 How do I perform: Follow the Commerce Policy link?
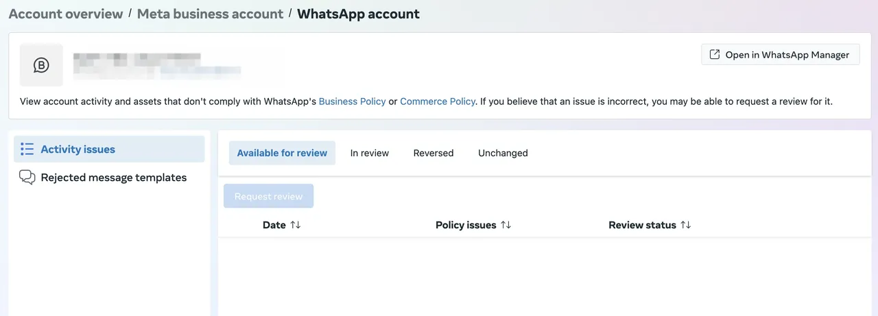tap(437, 101)
